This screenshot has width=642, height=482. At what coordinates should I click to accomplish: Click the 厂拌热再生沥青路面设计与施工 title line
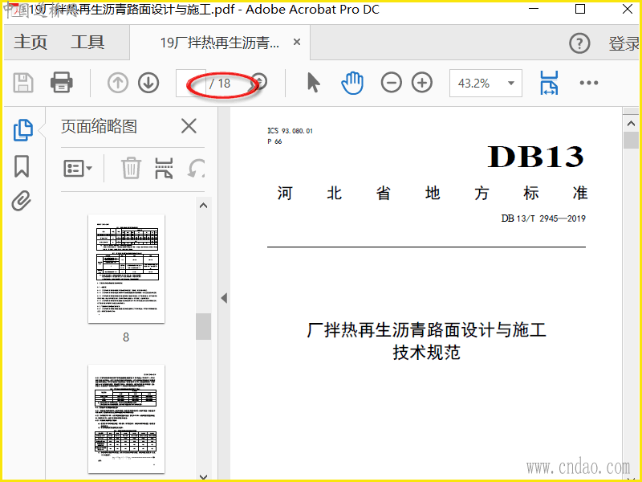coord(426,330)
